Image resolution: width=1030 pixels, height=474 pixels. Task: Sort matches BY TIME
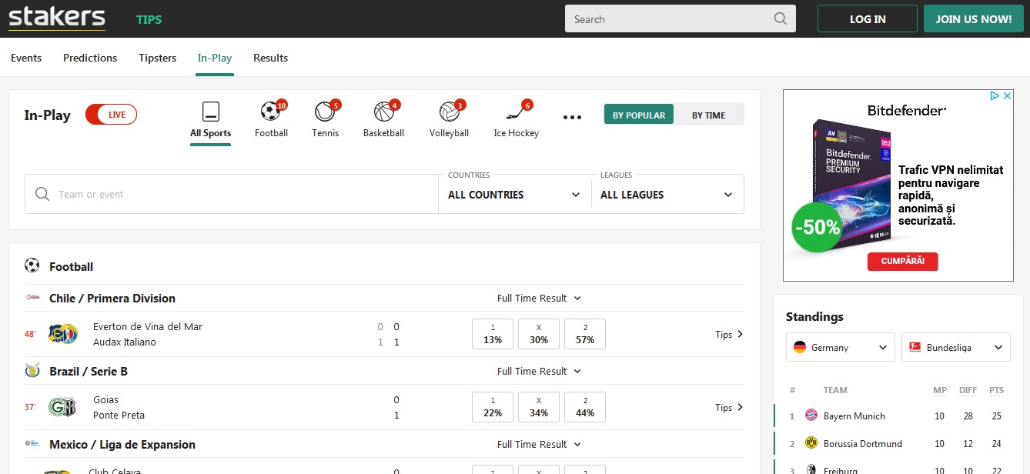(x=709, y=115)
